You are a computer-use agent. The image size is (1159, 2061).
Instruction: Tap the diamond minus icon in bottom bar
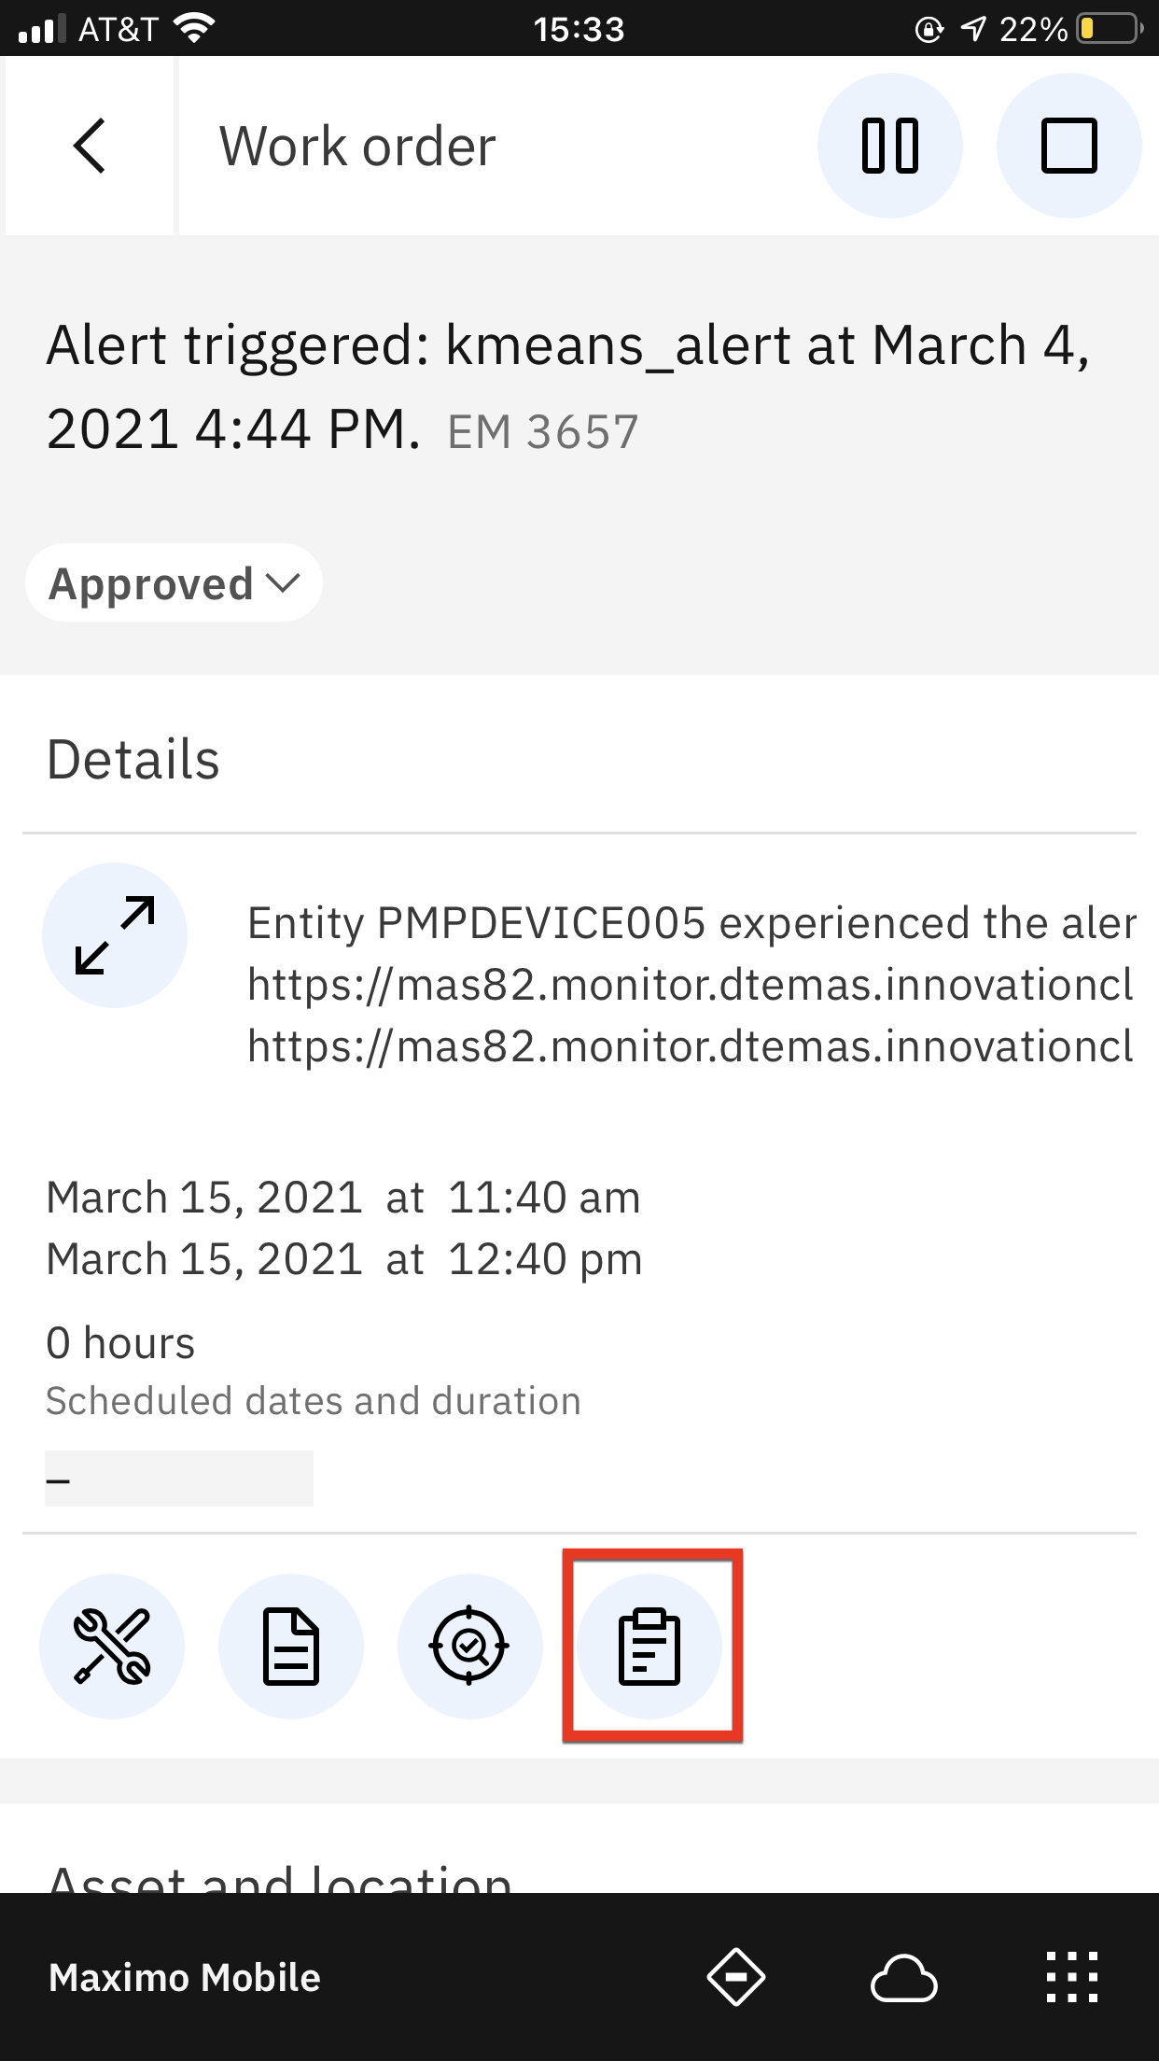point(736,1977)
